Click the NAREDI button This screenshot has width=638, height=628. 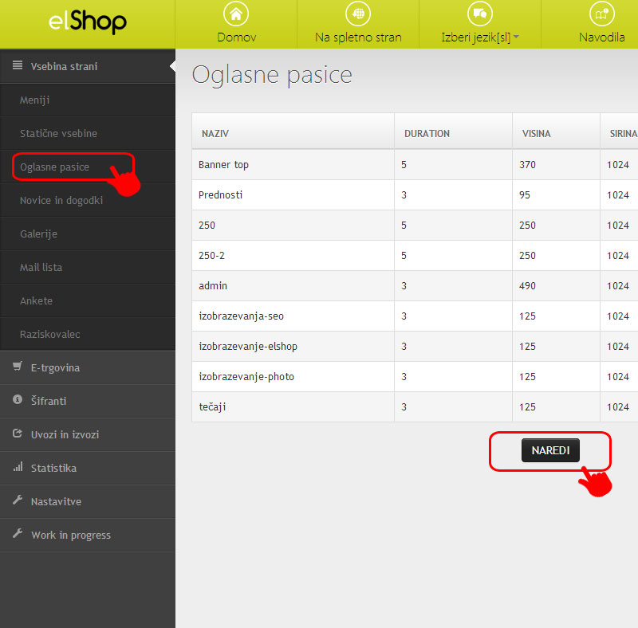[x=550, y=450]
